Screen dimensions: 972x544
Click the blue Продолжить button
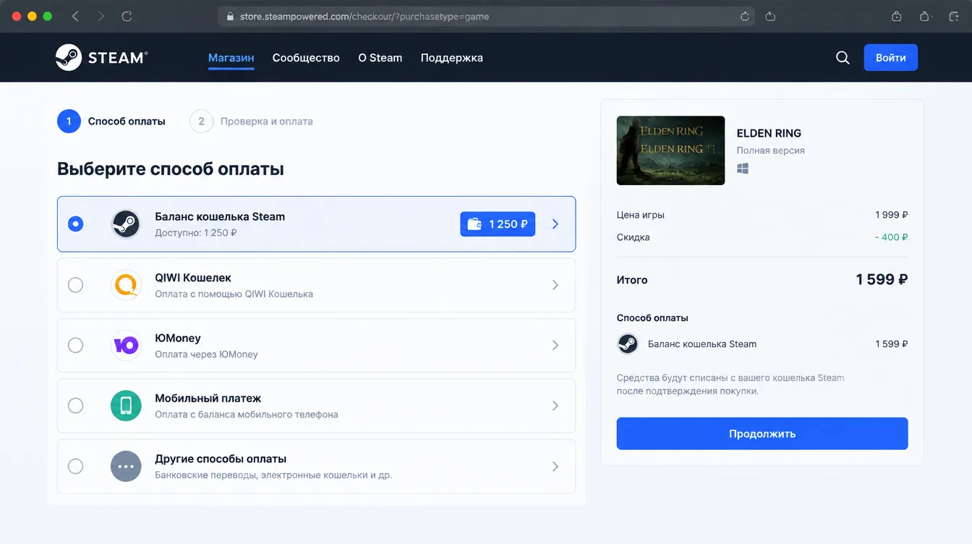click(762, 433)
